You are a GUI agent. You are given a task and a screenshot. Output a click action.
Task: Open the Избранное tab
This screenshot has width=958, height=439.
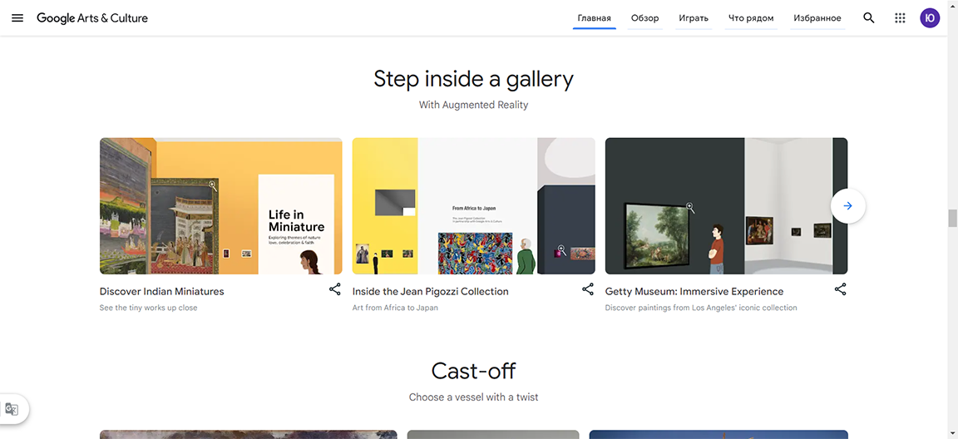[x=817, y=18]
